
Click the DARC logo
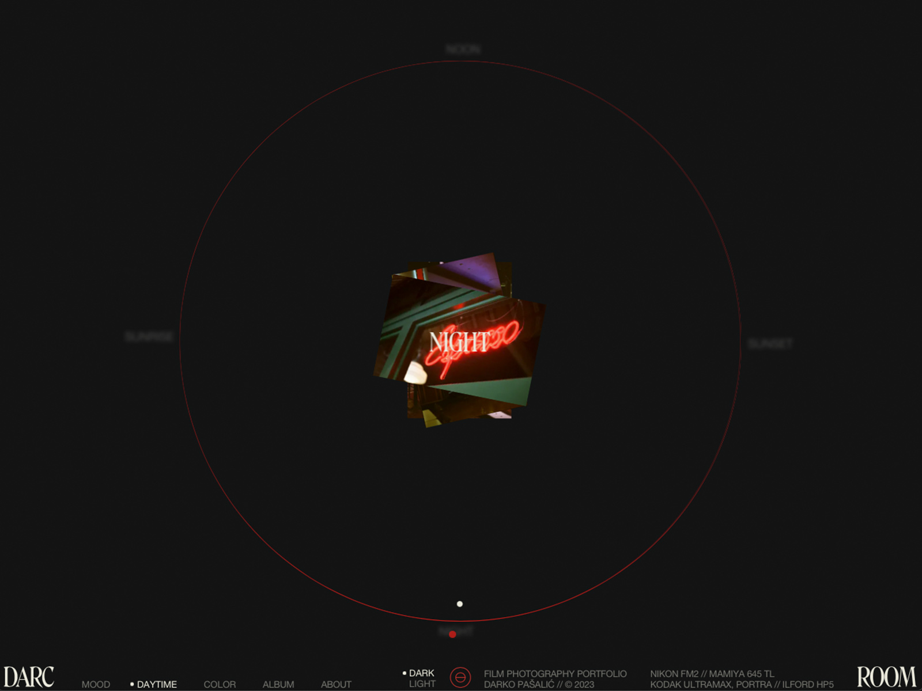click(x=29, y=677)
